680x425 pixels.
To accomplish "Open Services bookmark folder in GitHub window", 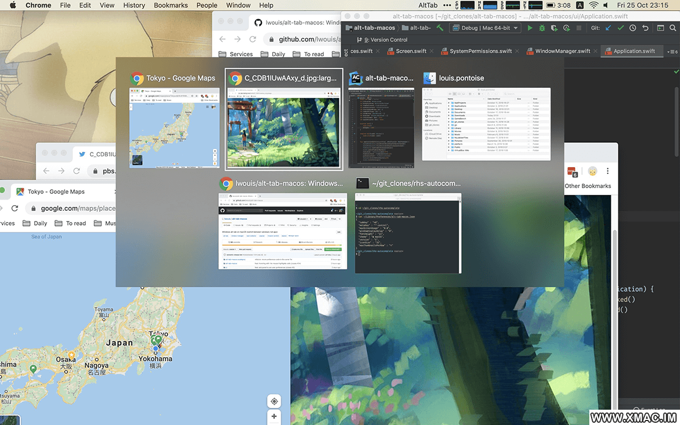I will click(x=236, y=54).
